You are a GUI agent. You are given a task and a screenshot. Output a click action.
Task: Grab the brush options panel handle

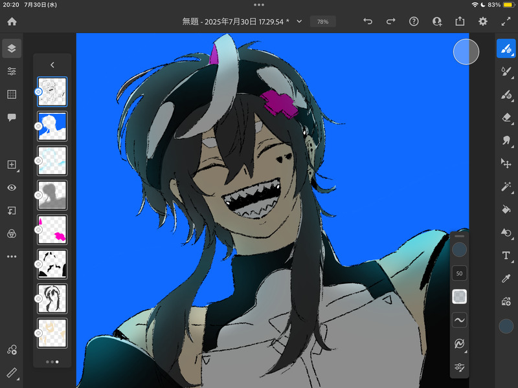460,236
